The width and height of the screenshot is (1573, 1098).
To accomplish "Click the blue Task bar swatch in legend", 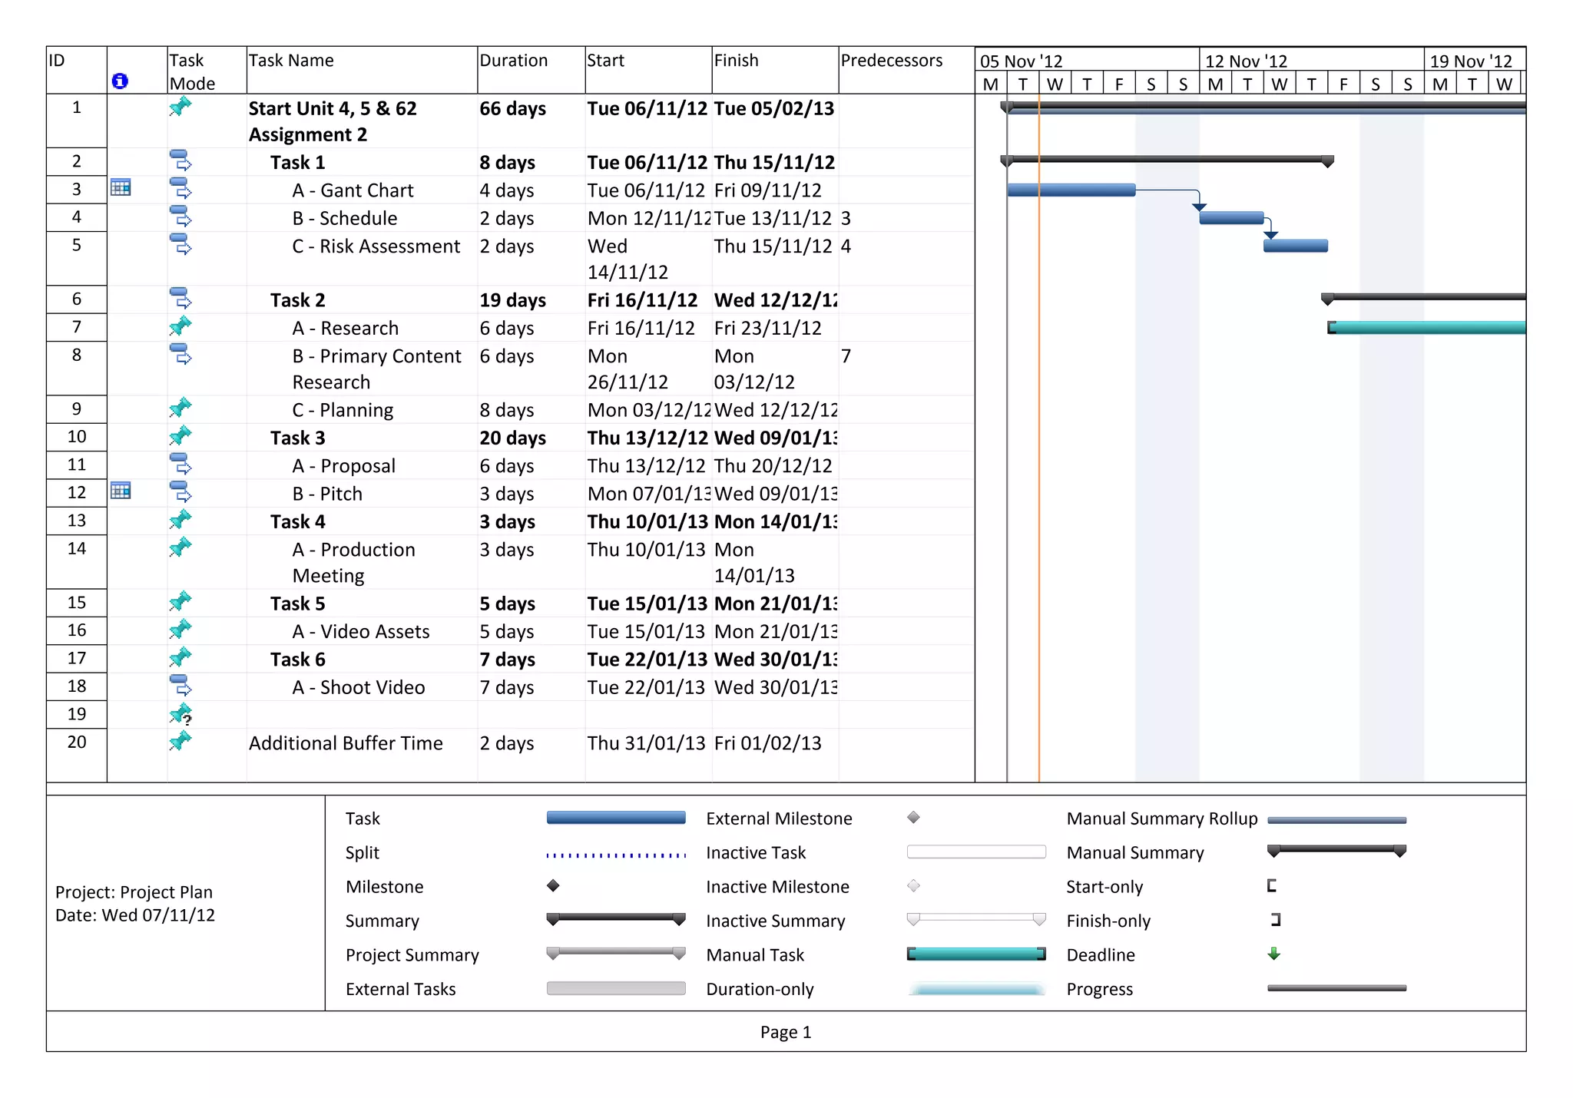I will (615, 818).
